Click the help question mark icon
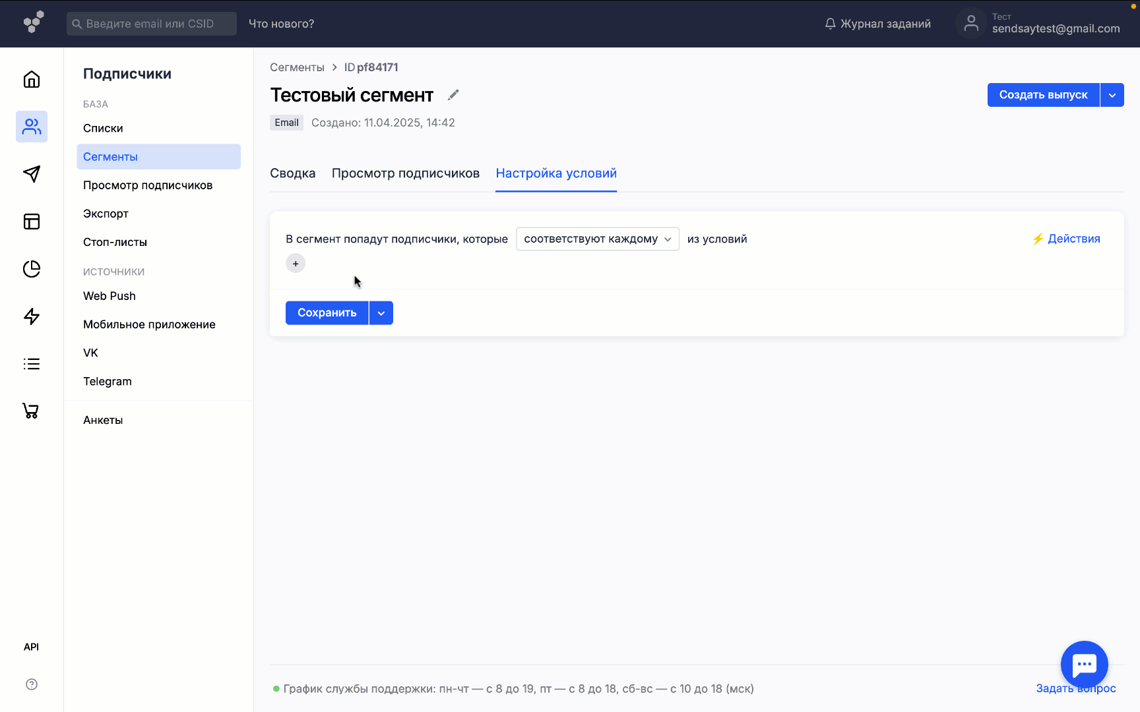 click(32, 684)
